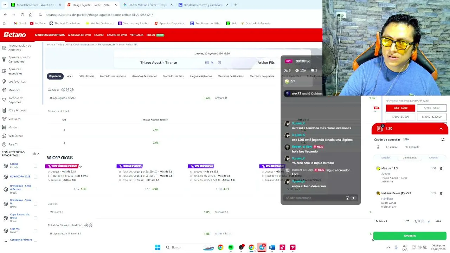Send the stream chat comment arrow
Image resolution: width=450 pixels, height=253 pixels.
click(x=353, y=198)
